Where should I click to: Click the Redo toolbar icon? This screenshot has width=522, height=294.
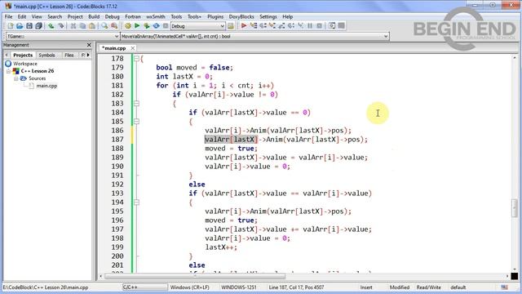(x=60, y=25)
